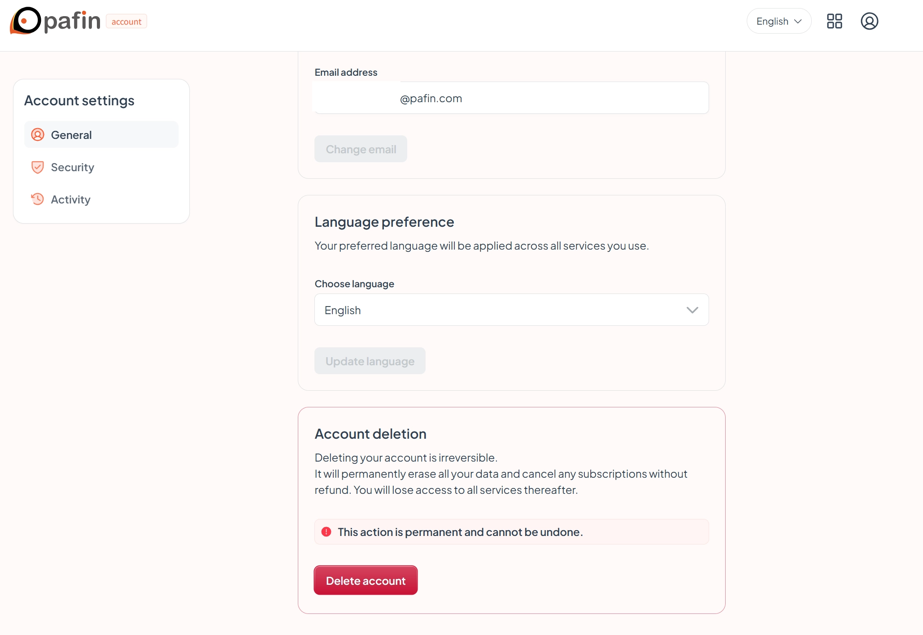Viewport: 923px width, 635px height.
Task: Click the orange account badge
Action: click(x=126, y=22)
